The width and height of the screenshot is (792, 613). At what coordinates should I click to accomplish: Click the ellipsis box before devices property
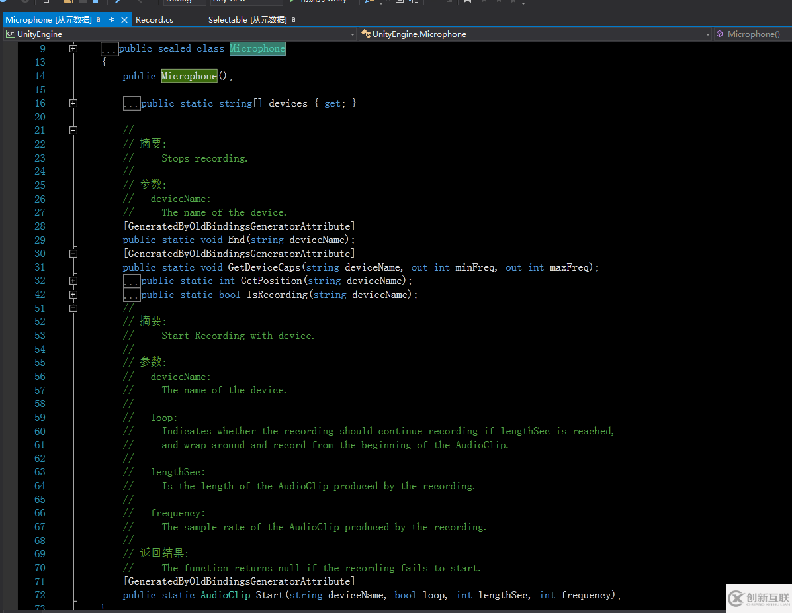[x=132, y=104]
